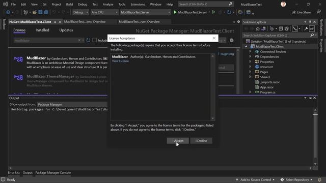Screen dimensions: 326x183
Task: Click the MudBlazor package logo icon
Action: point(18,59)
